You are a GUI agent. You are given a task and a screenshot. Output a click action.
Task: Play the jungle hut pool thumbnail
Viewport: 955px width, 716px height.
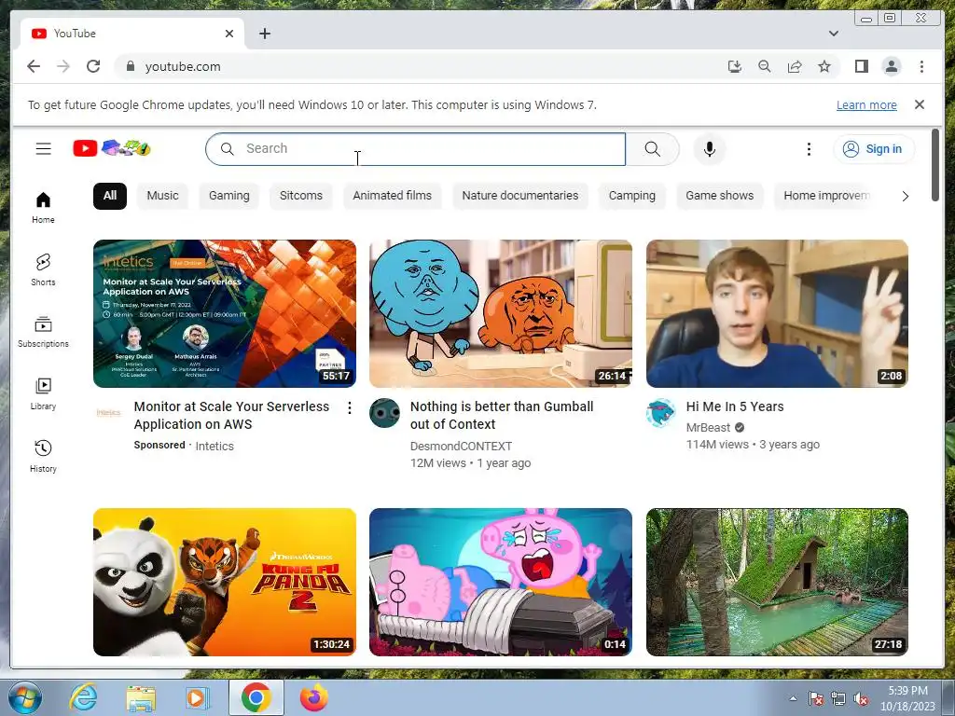pos(777,582)
